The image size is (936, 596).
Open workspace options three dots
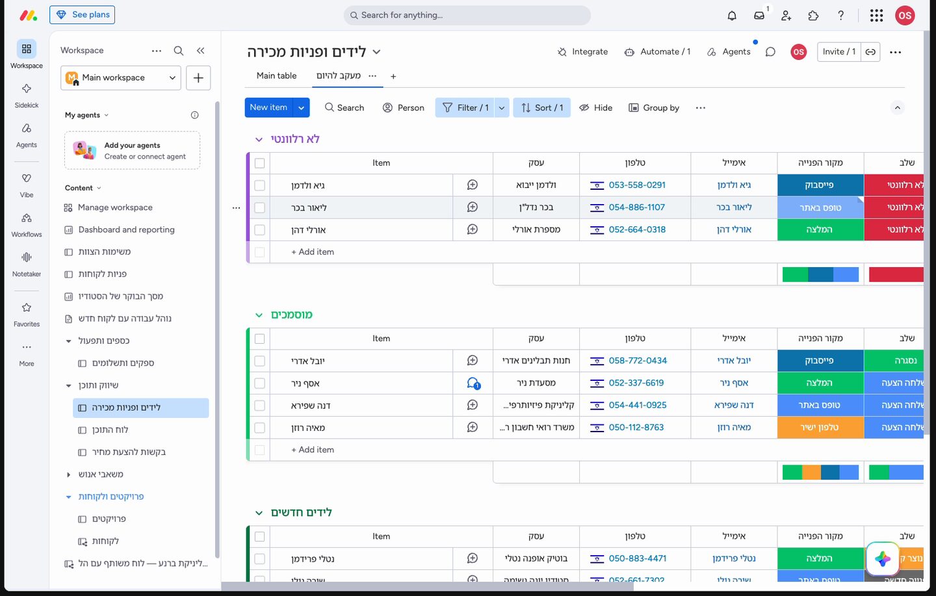point(157,51)
